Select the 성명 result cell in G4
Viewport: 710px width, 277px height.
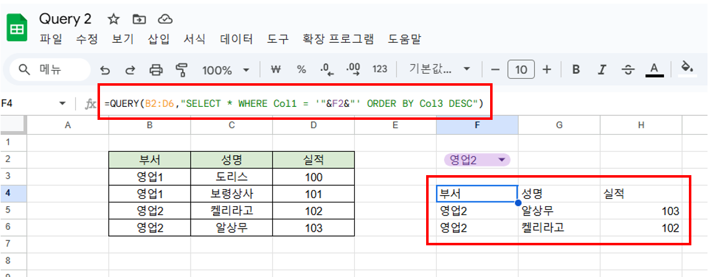[559, 194]
